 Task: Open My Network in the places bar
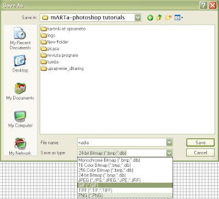coord(20,147)
